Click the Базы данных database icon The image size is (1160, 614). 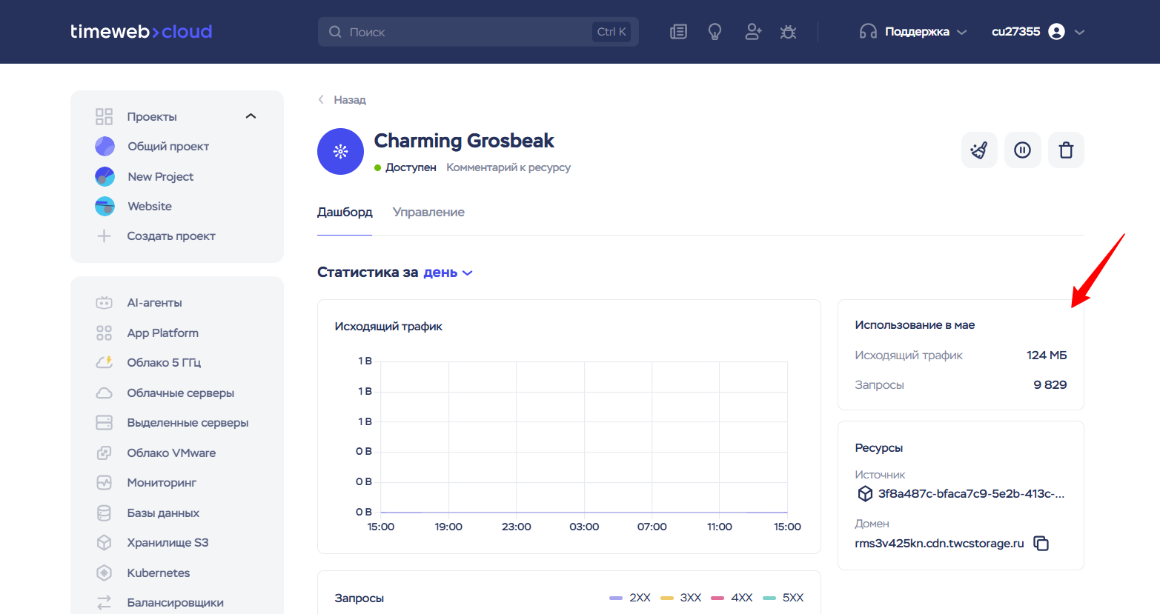tap(104, 513)
